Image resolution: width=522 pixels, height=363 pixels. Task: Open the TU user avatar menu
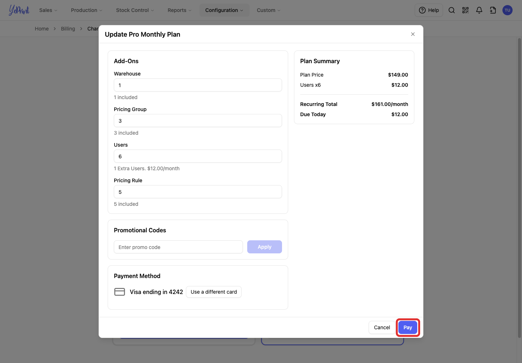click(x=507, y=10)
